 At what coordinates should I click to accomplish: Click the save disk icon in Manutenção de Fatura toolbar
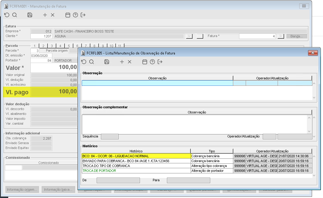(x=30, y=15)
